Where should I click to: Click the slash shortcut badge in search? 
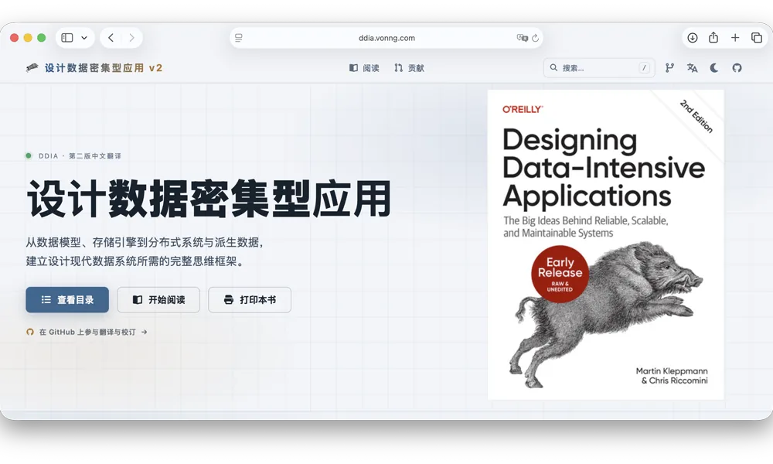pyautogui.click(x=645, y=68)
